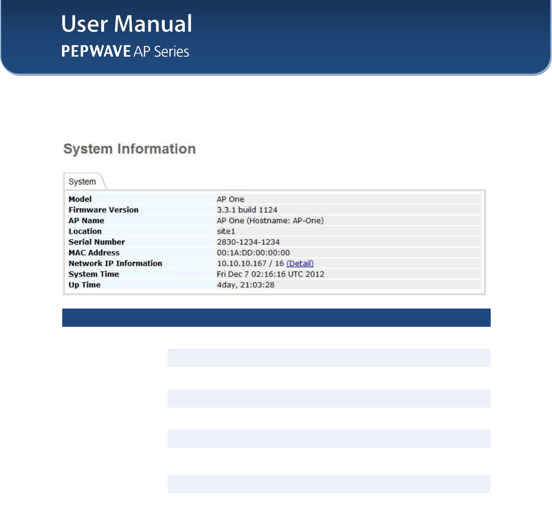The height and width of the screenshot is (513, 552).
Task: Click 'AP One (Hostname: AP-One)' value
Action: 270,220
